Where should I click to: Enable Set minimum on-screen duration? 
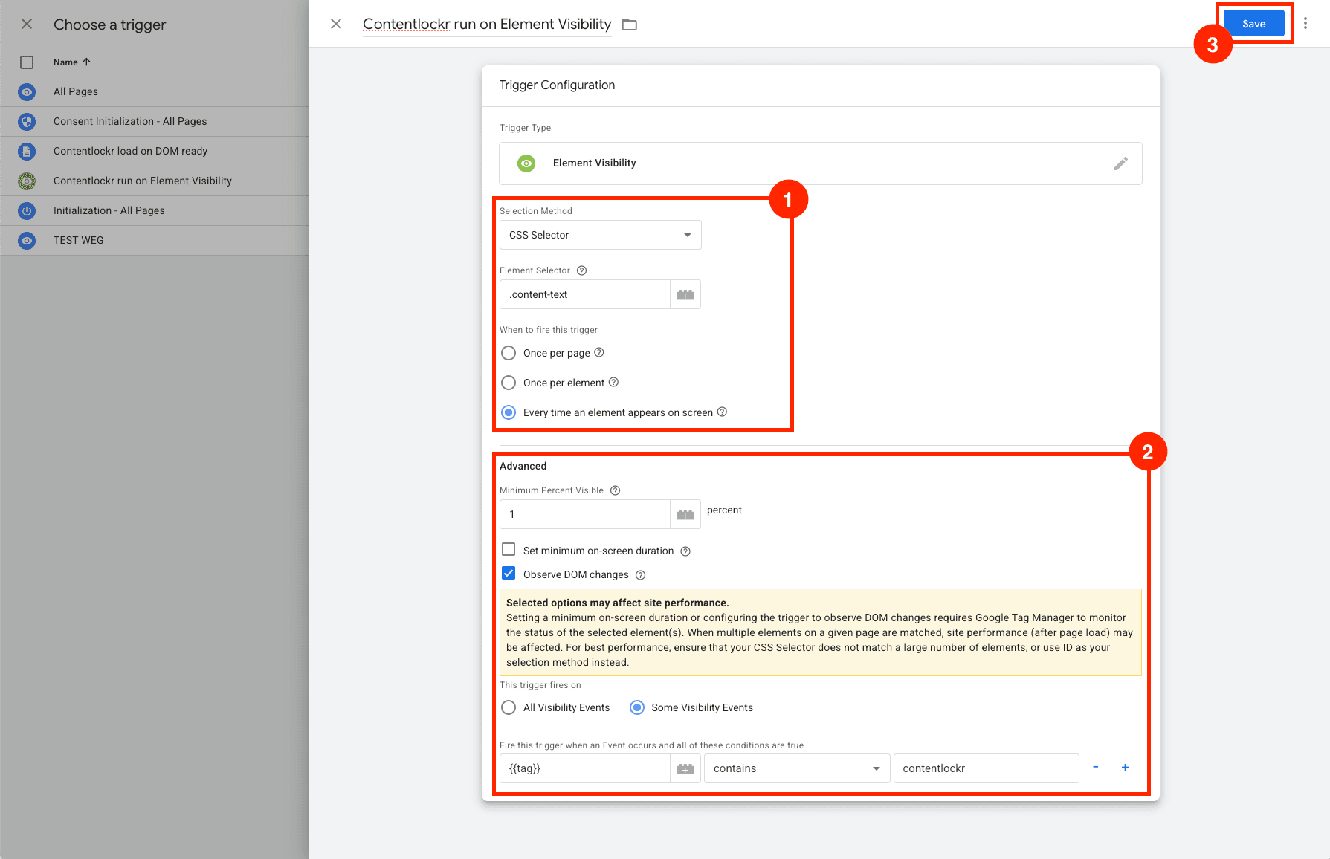509,549
